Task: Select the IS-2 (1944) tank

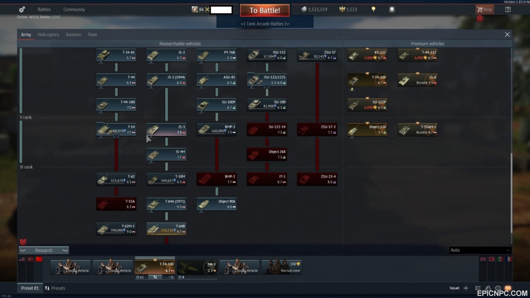Action: [166, 80]
